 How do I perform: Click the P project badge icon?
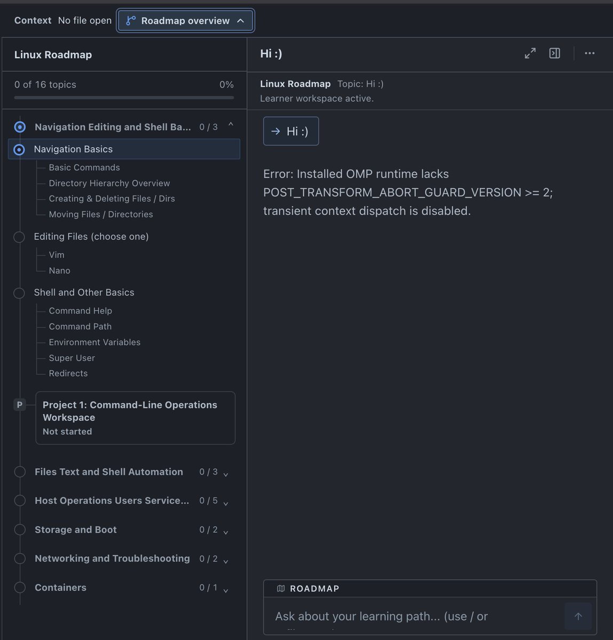pyautogui.click(x=20, y=405)
